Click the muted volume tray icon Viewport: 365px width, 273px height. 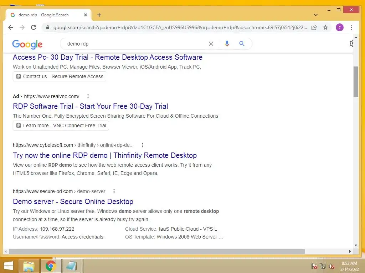331,266
